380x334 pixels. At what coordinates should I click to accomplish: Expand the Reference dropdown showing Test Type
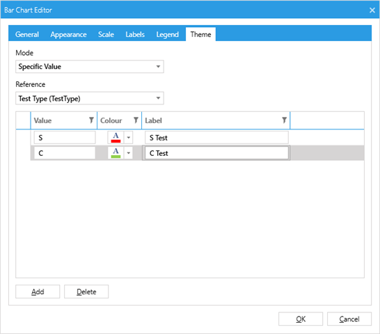click(90, 98)
